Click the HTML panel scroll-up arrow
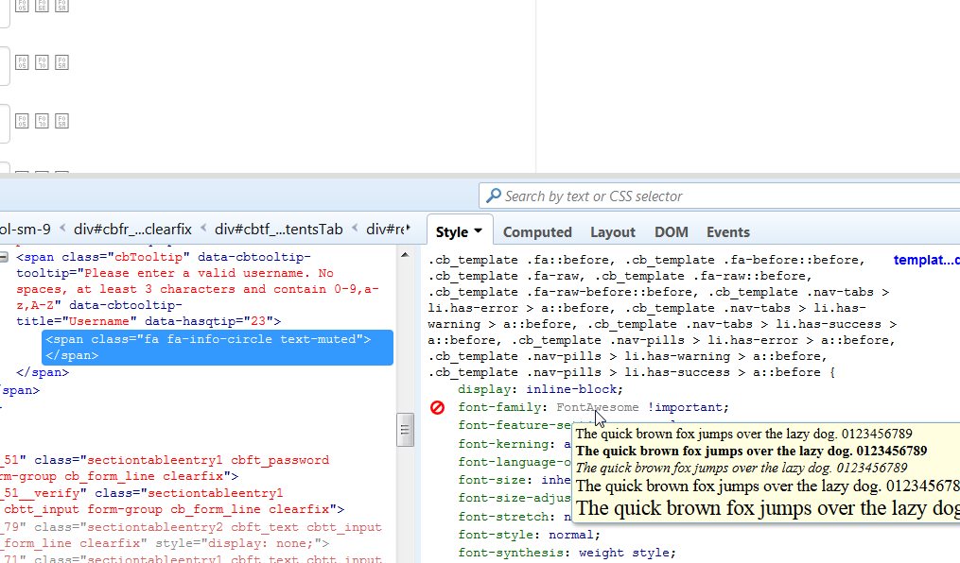The height and width of the screenshot is (563, 960). (x=405, y=255)
